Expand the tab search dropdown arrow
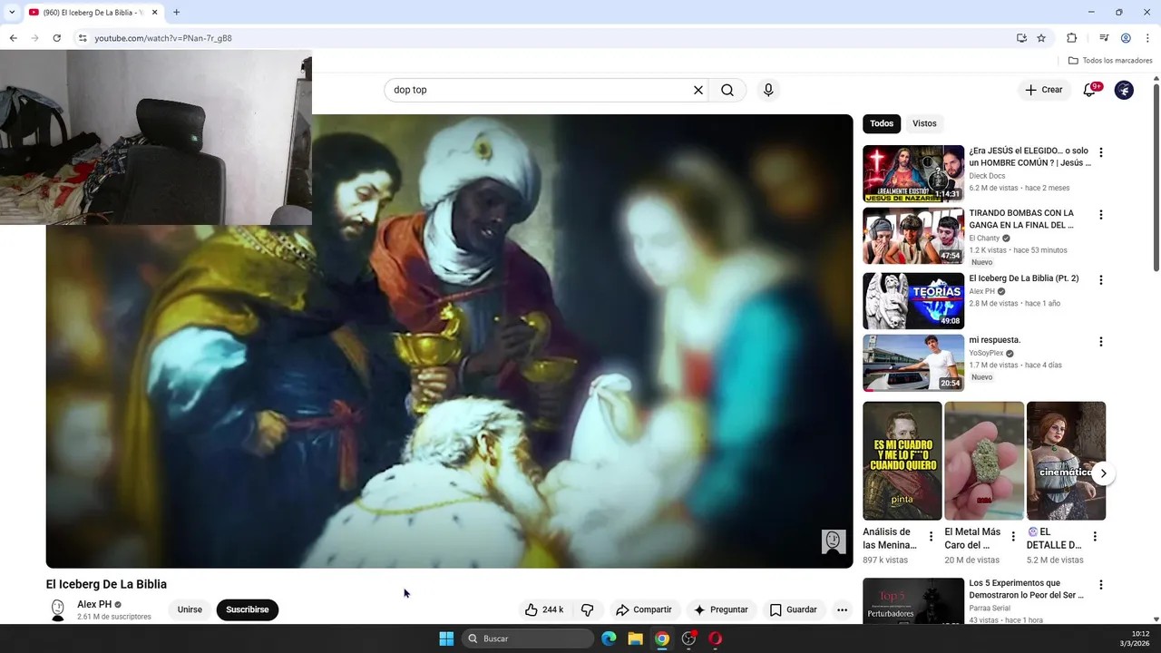Screen dimensions: 1161x653 point(12,13)
